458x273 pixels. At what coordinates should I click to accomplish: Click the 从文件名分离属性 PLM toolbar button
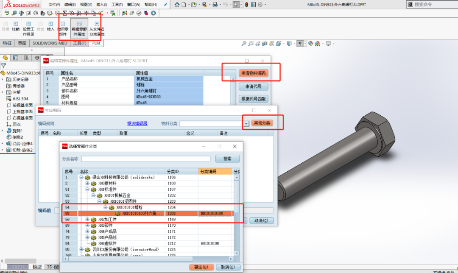click(x=97, y=28)
